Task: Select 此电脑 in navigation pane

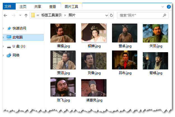Action: [18, 37]
